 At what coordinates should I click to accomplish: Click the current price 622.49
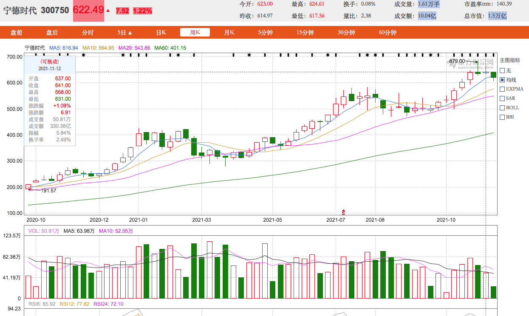[88, 10]
